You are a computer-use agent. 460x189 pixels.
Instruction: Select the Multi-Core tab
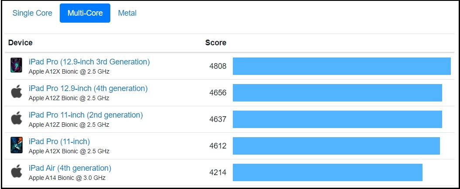tap(85, 13)
